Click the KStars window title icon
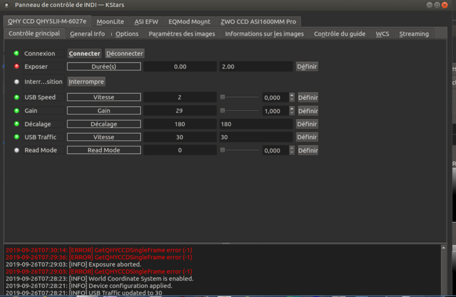This screenshot has width=456, height=297. click(x=6, y=5)
